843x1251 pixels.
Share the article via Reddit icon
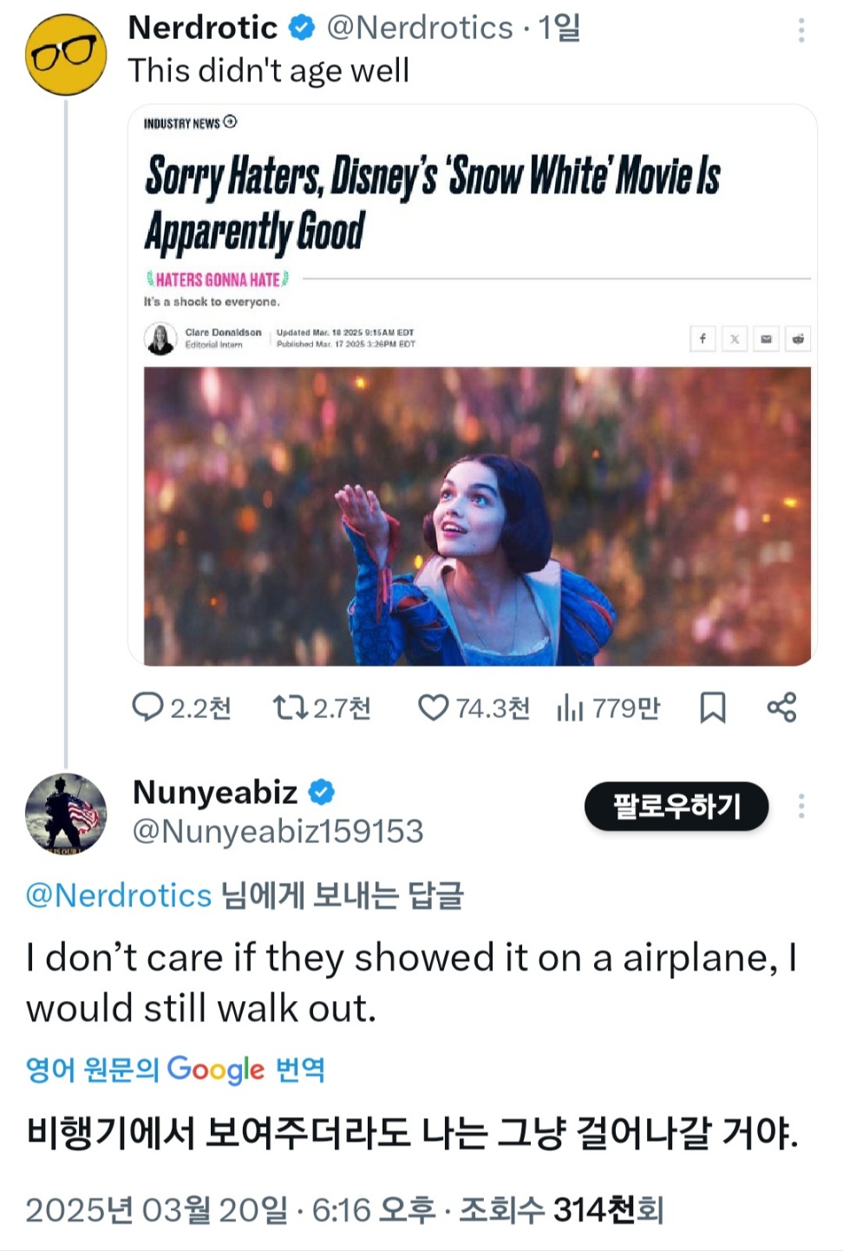[x=798, y=339]
